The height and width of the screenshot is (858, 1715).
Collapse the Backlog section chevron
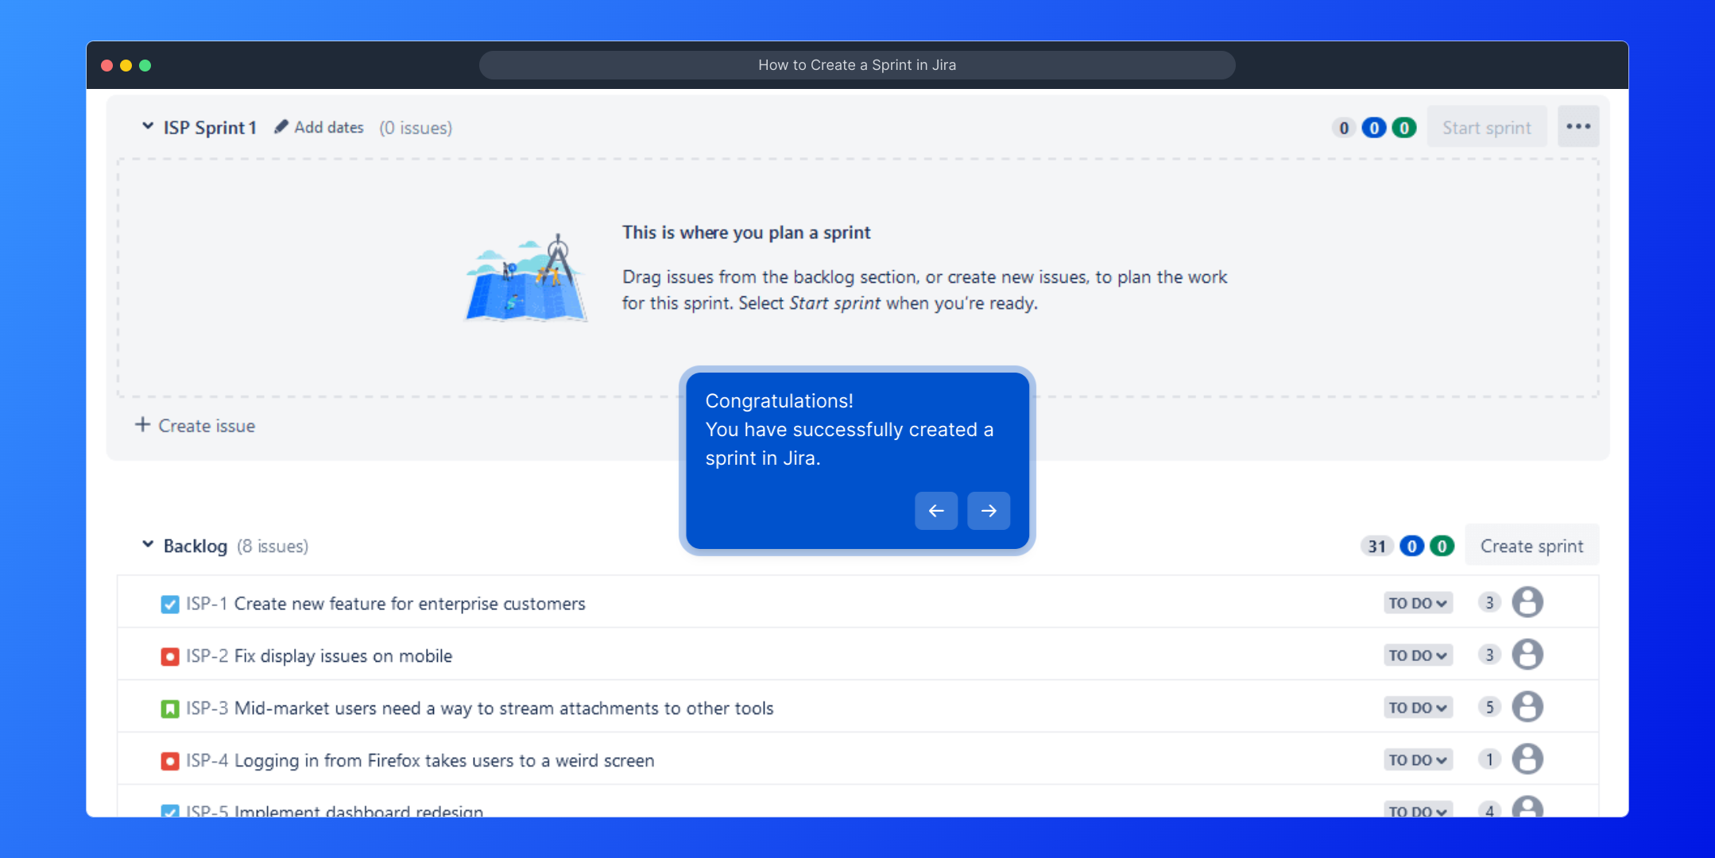[x=148, y=545]
